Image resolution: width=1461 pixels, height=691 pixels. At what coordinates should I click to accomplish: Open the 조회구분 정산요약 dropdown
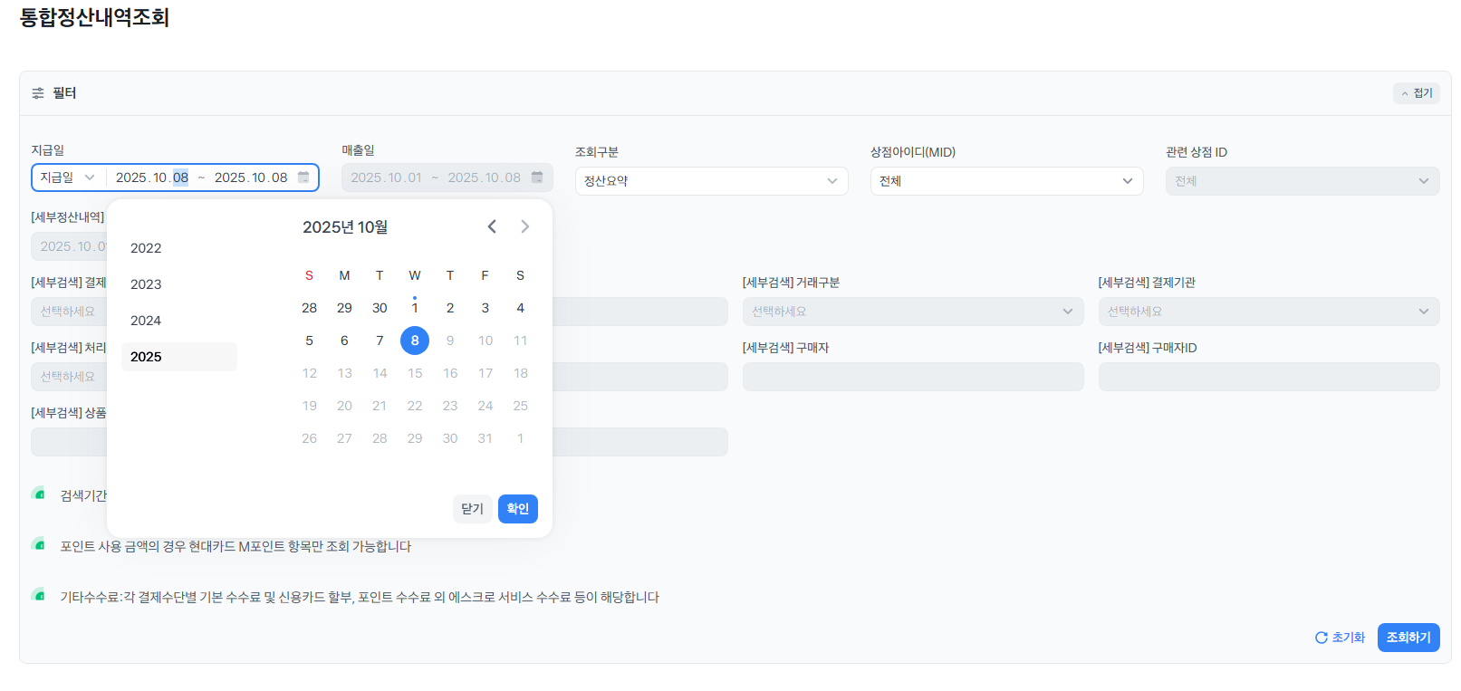tap(712, 181)
